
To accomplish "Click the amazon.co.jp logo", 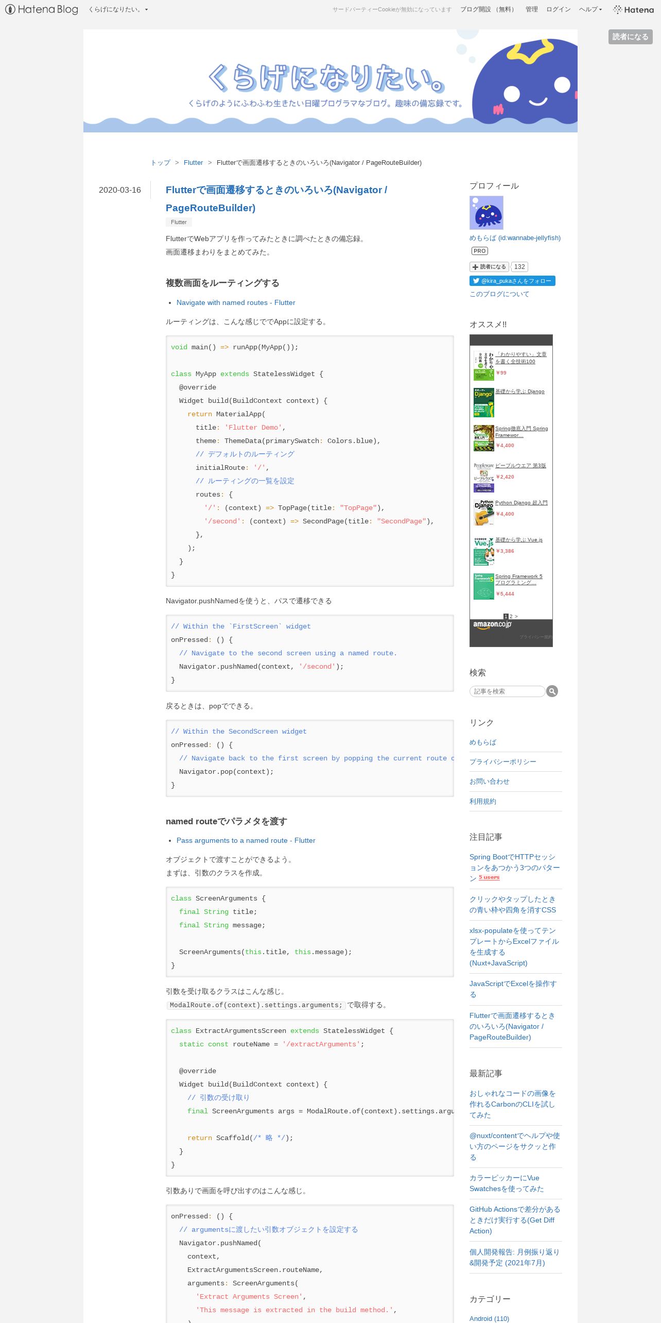I will point(493,624).
